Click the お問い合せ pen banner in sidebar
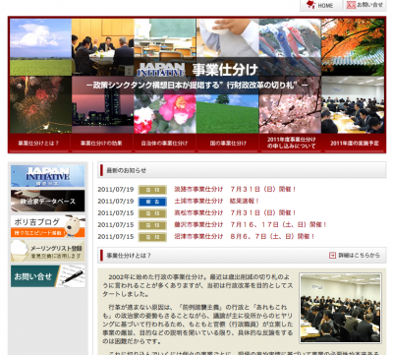The width and height of the screenshot is (393, 355). pyautogui.click(x=48, y=276)
